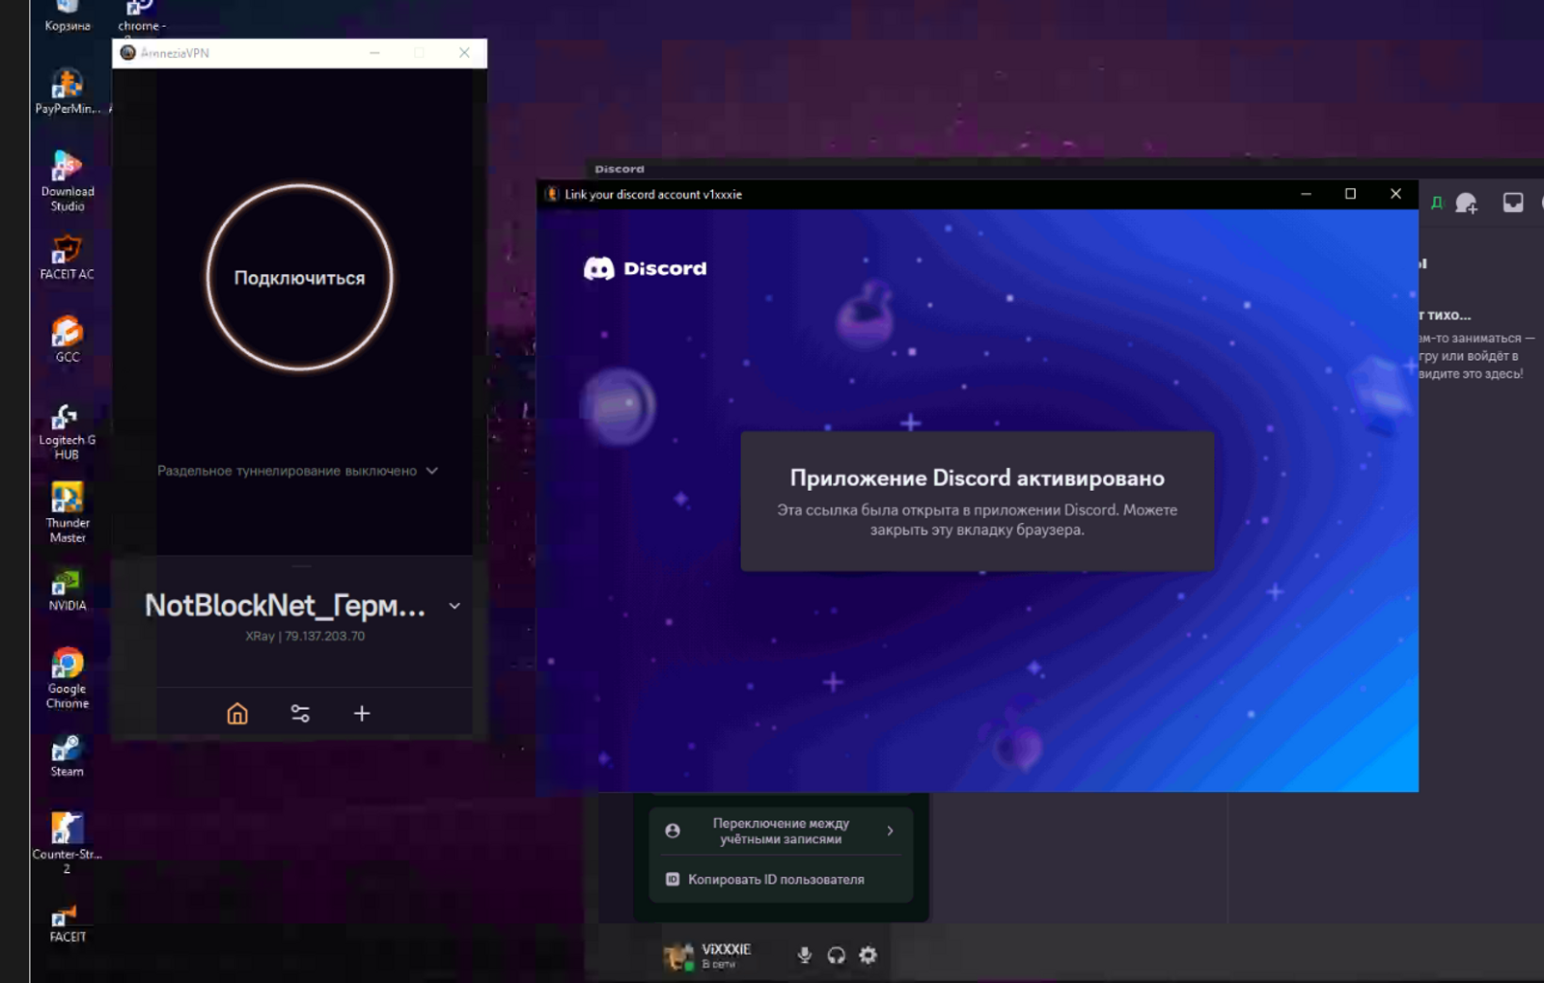Close the Link your discord account window

click(x=1395, y=194)
